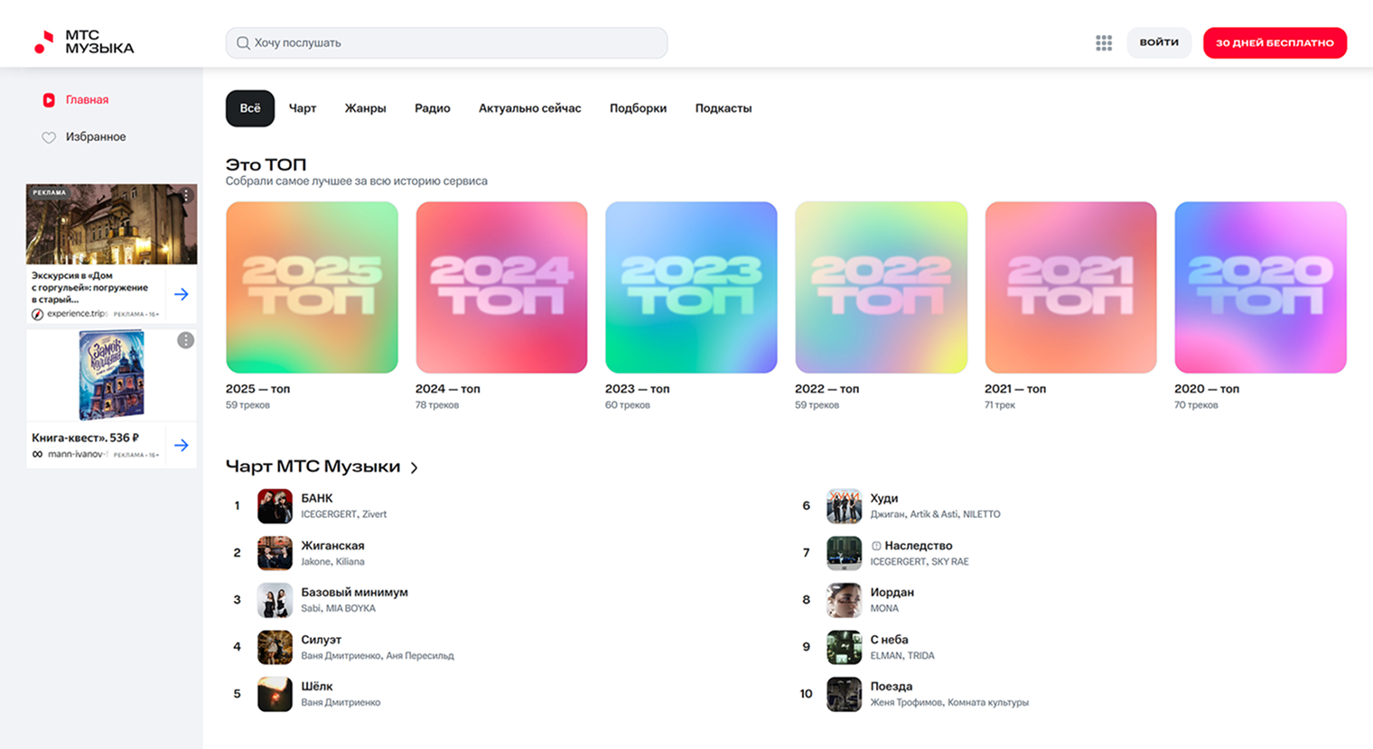1373x749 pixels.
Task: Open options on the book-quest ad
Action: (x=185, y=340)
